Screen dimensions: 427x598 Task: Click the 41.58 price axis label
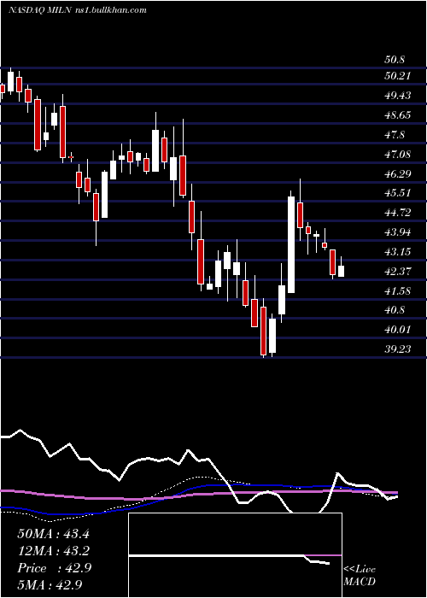pos(398,290)
